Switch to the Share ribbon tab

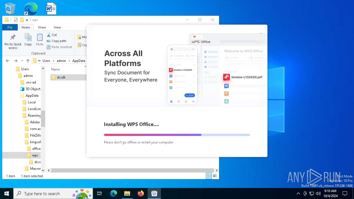coord(42,27)
